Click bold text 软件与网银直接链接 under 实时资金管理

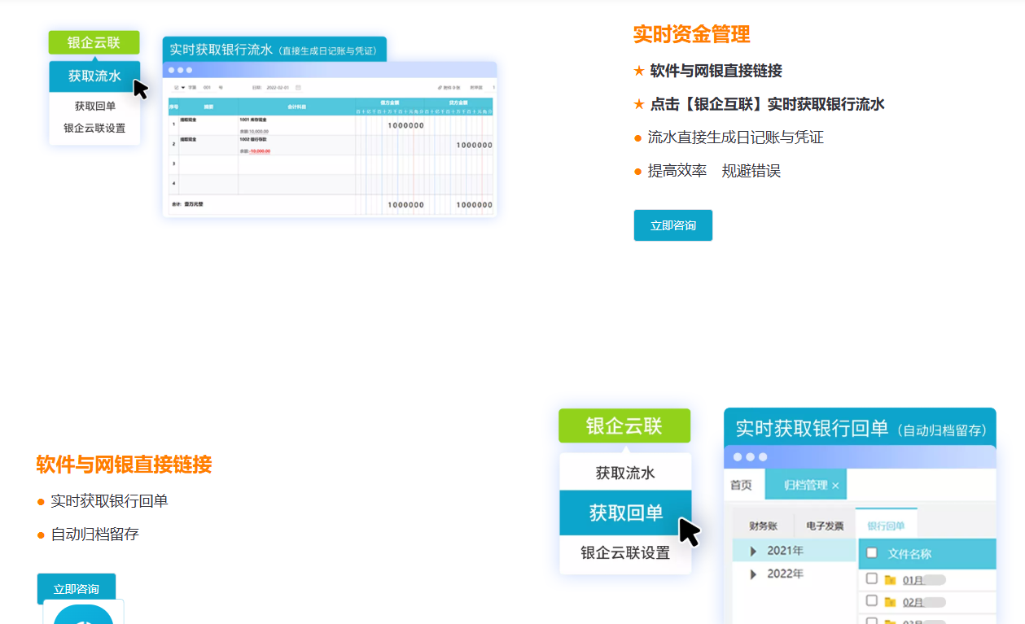coord(716,71)
